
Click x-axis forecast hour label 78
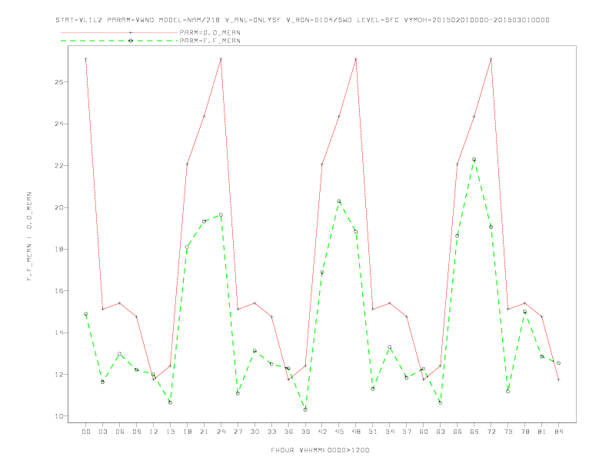524,432
